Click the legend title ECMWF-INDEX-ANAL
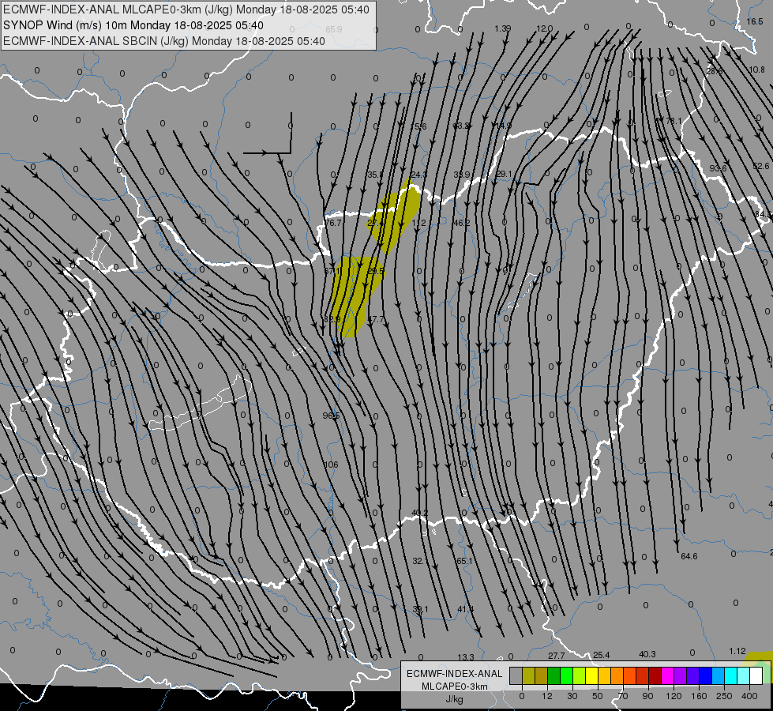The width and height of the screenshot is (773, 711). (455, 674)
